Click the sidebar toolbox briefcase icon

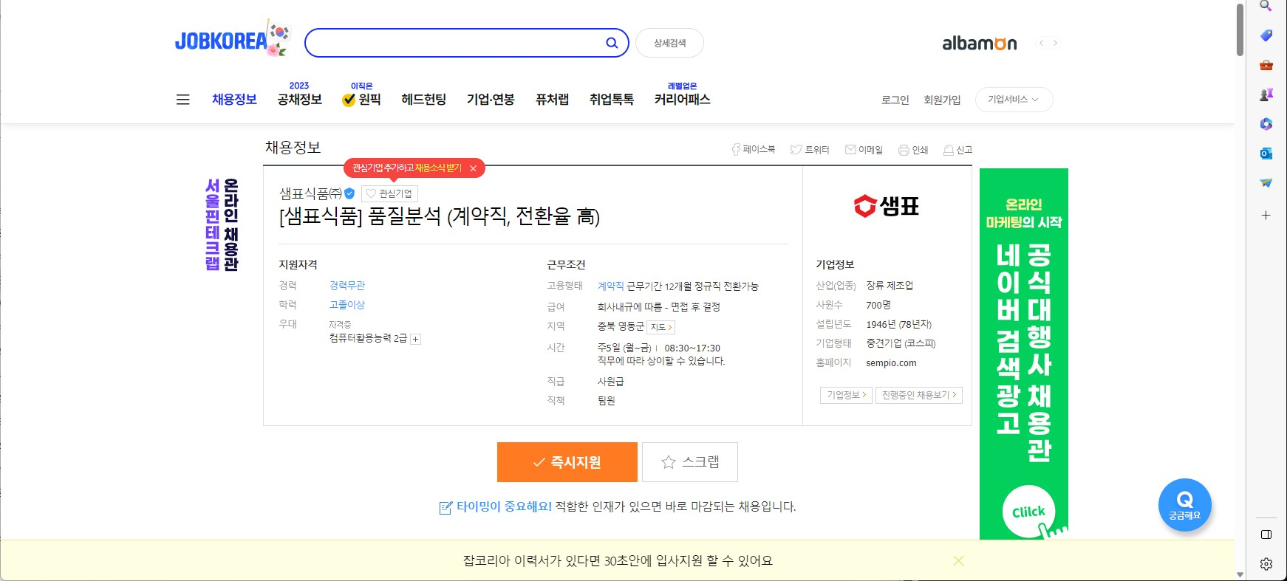click(x=1266, y=65)
